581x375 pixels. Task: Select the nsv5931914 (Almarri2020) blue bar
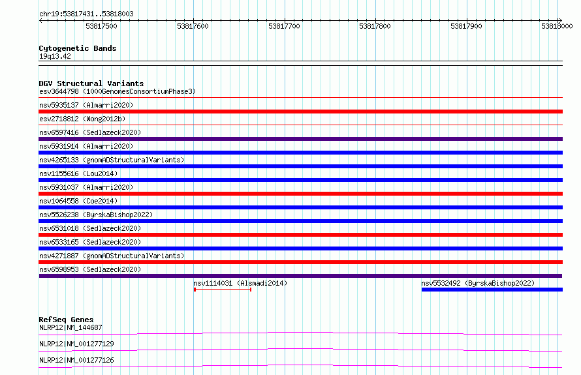[x=300, y=153]
